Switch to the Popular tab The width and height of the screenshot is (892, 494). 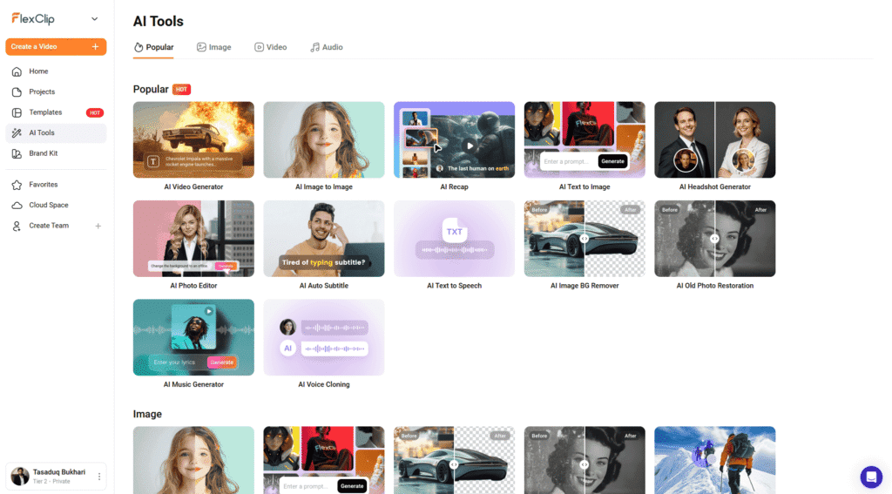click(x=153, y=47)
